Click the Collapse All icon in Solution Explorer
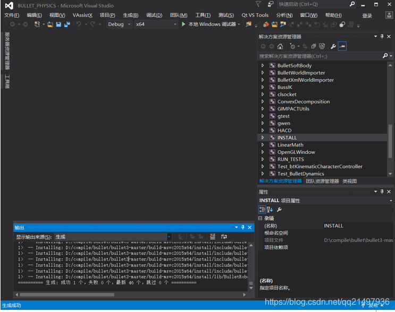395x312 pixels. [x=313, y=46]
